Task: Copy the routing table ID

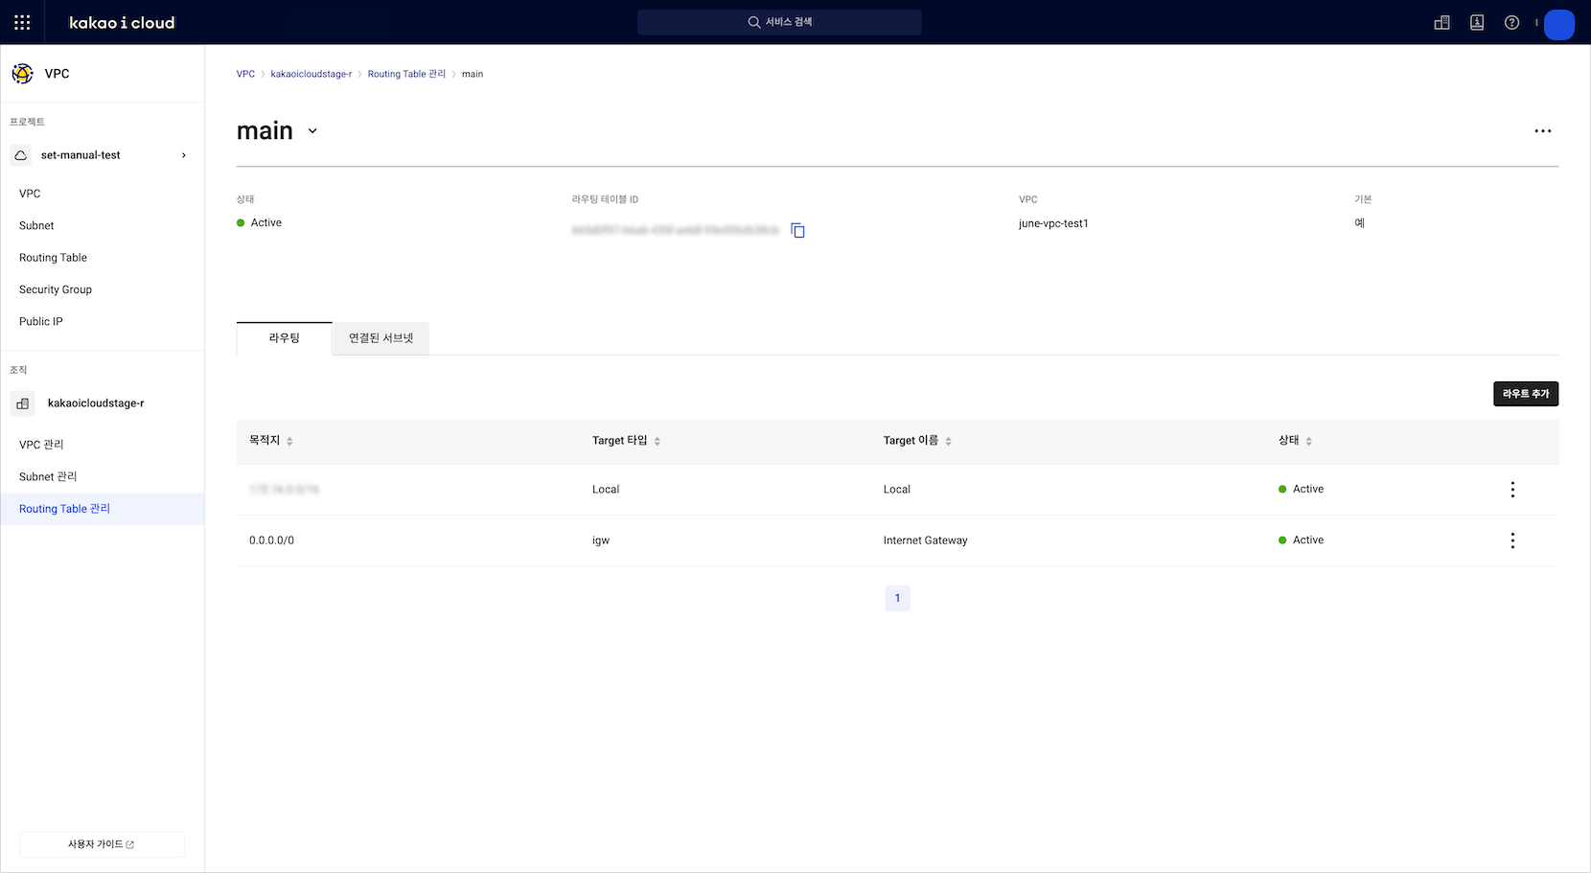Action: (797, 230)
